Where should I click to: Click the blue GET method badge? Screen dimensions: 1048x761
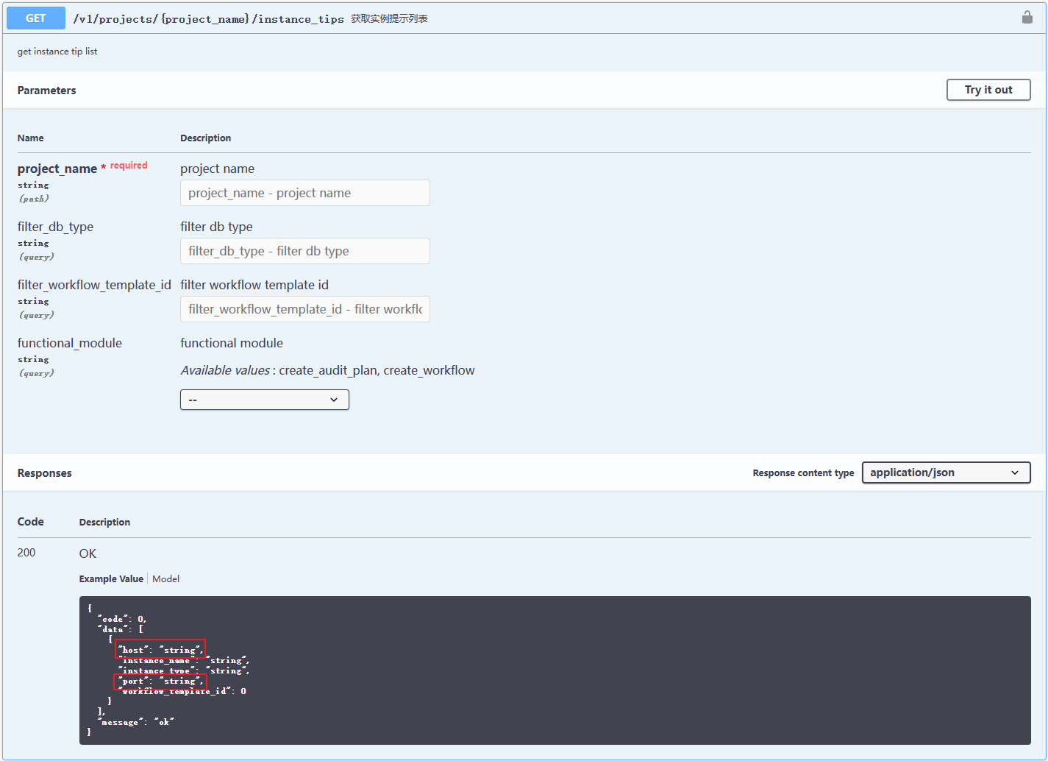click(35, 17)
